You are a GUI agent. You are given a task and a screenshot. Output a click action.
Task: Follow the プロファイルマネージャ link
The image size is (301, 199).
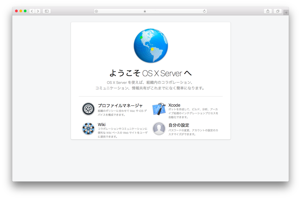coord(121,105)
